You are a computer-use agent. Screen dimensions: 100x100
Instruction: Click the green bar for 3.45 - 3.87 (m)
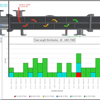tap(50, 75)
